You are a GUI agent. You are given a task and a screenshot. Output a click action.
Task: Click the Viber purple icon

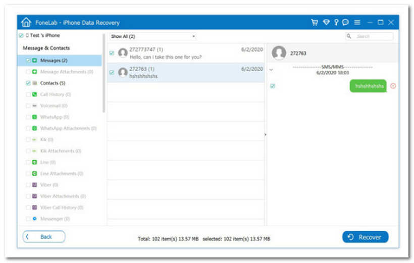click(35, 185)
